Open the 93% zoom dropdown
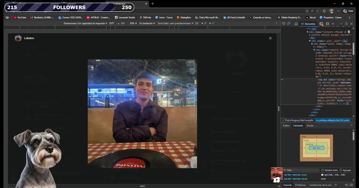The image size is (359, 188). click(133, 23)
